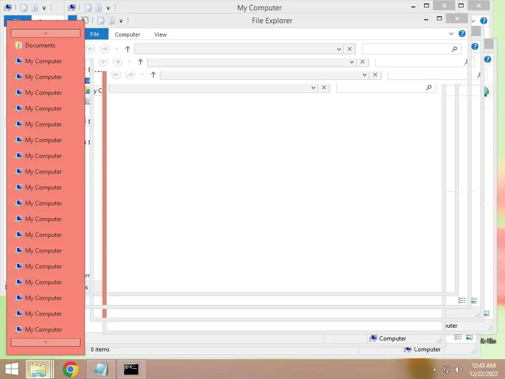Click computer system icon of the leftmost background window
This screenshot has width=505, height=379.
pyautogui.click(x=8, y=7)
